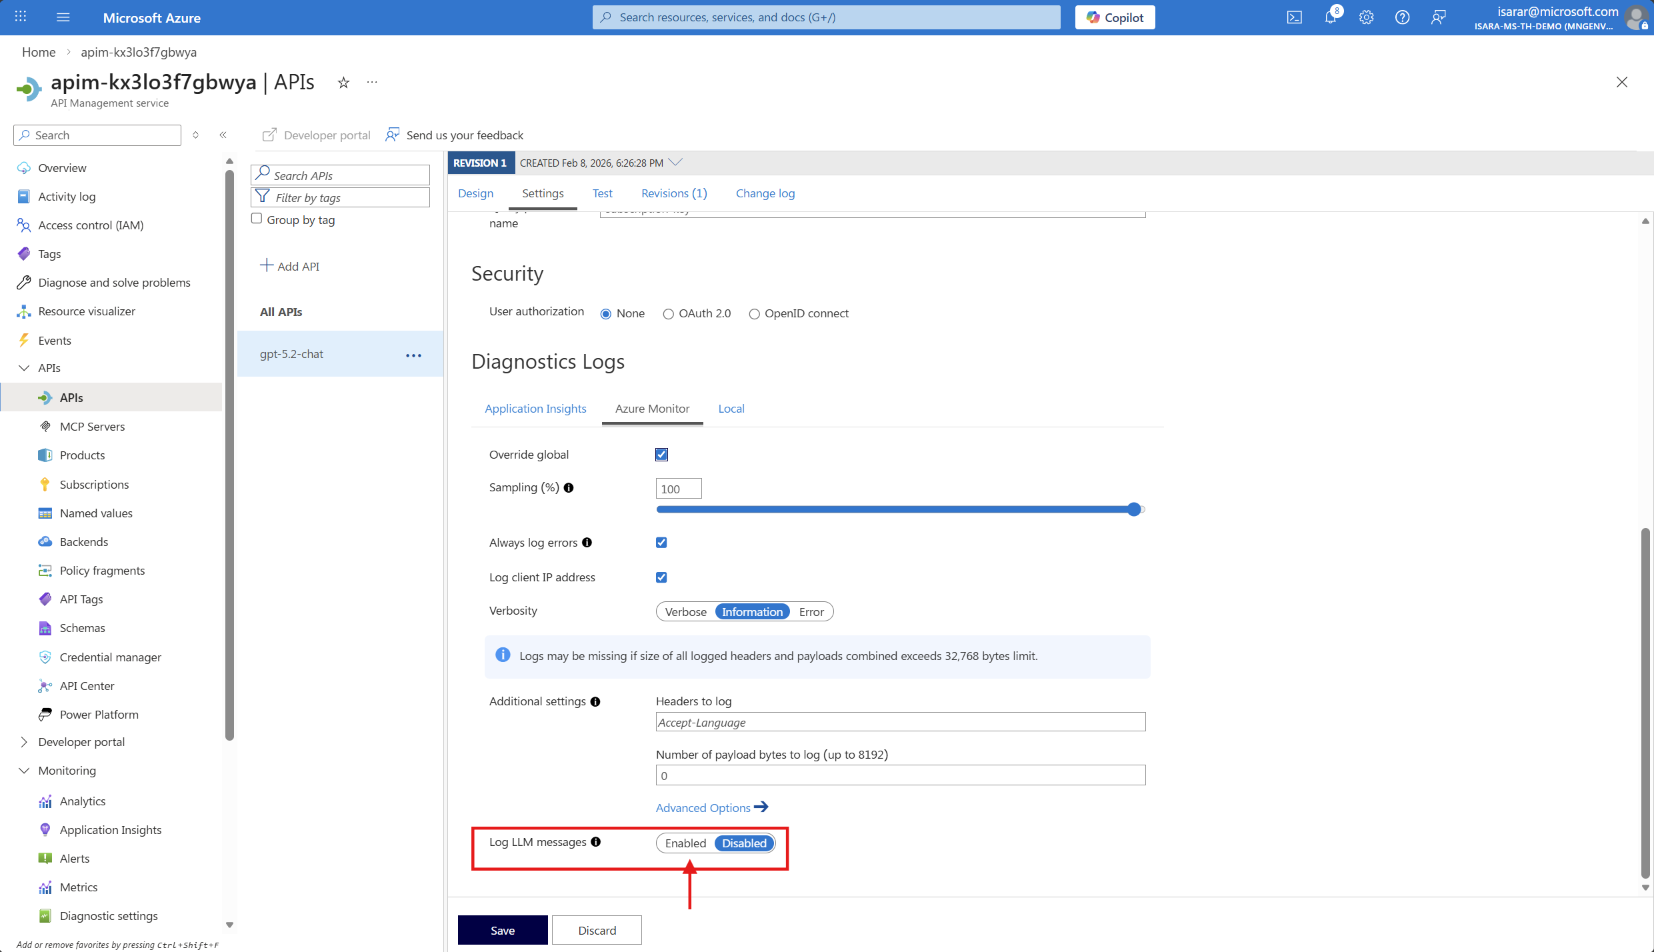Open Resource visualizer
Screen dimensions: 1654x952
[x=87, y=311]
